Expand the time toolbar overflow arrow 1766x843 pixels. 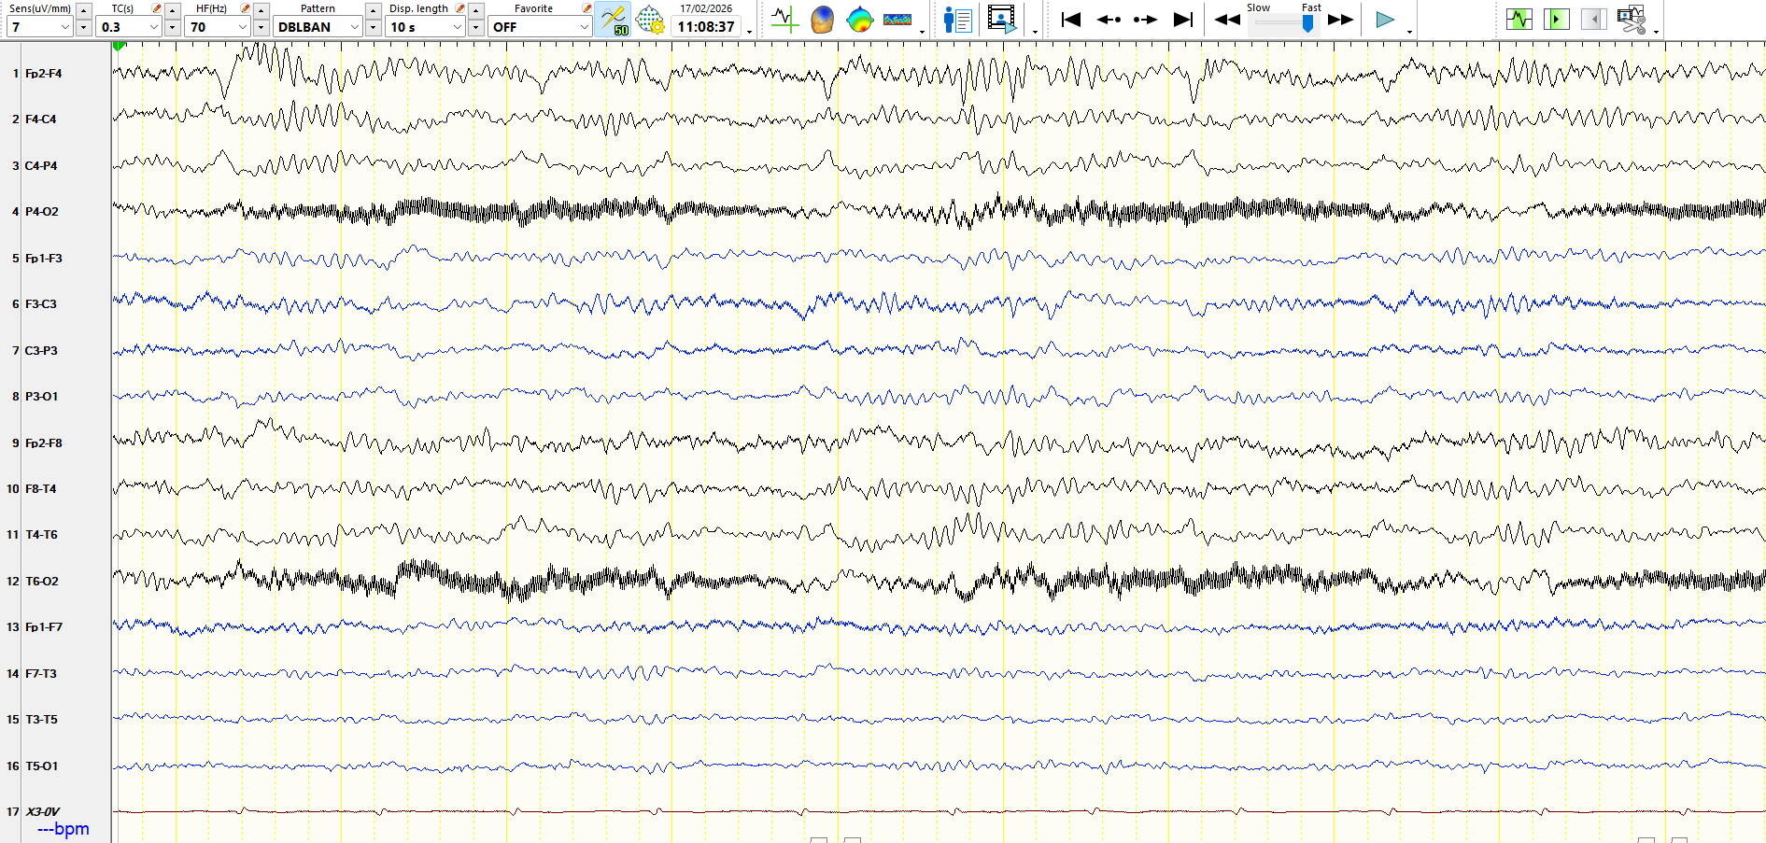coord(750,32)
